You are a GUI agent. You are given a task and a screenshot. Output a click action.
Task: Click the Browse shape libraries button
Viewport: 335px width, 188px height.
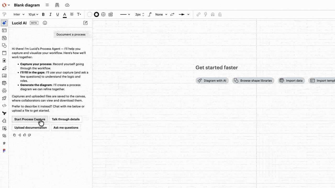[x=253, y=81]
